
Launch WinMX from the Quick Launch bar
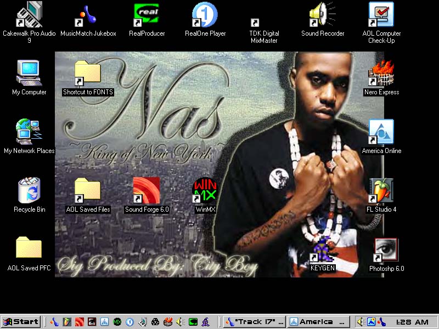(x=117, y=322)
